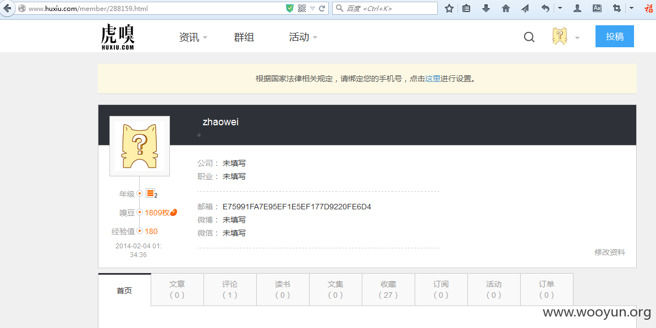Screen dimensions: 656x328
Task: Click the 年级 level badge icon
Action: click(151, 194)
